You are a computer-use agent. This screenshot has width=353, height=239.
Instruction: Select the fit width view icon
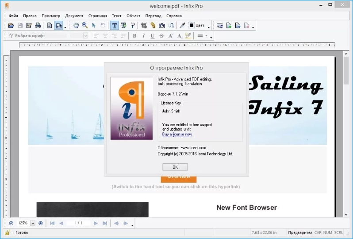pyautogui.click(x=58, y=26)
